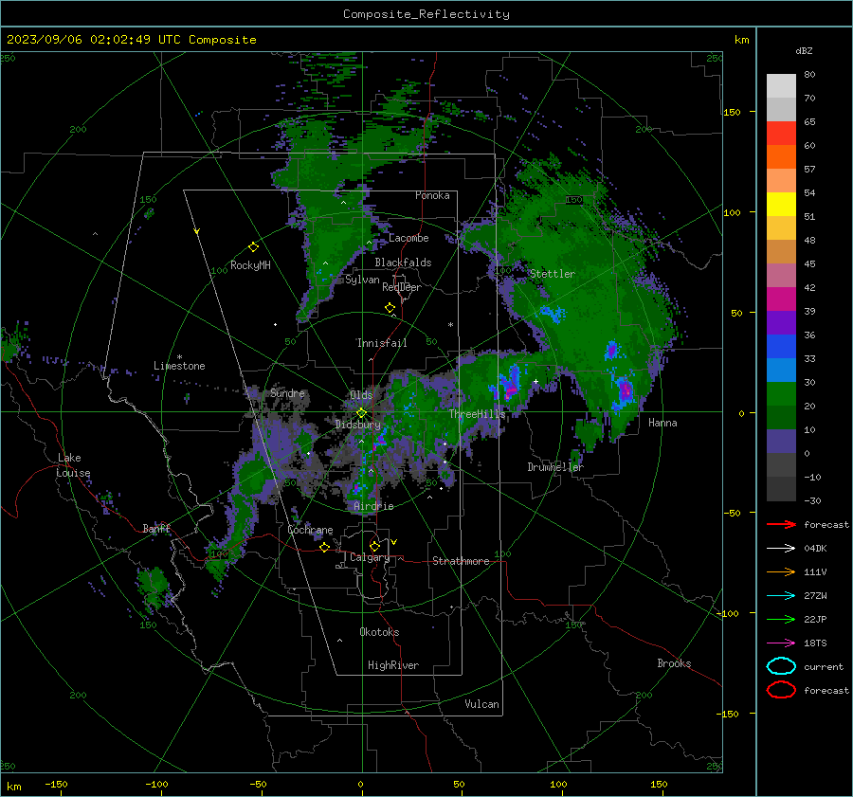Click the orange 111V arrow legend icon

point(781,571)
